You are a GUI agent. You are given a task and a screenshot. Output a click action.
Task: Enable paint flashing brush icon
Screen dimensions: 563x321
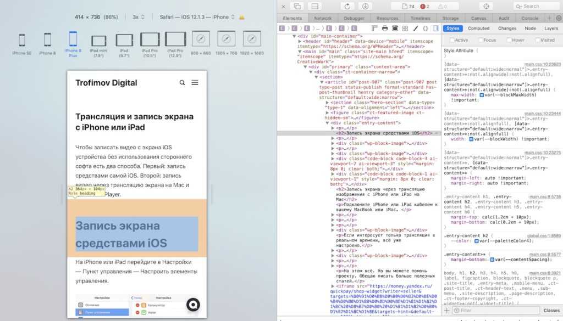(x=415, y=28)
